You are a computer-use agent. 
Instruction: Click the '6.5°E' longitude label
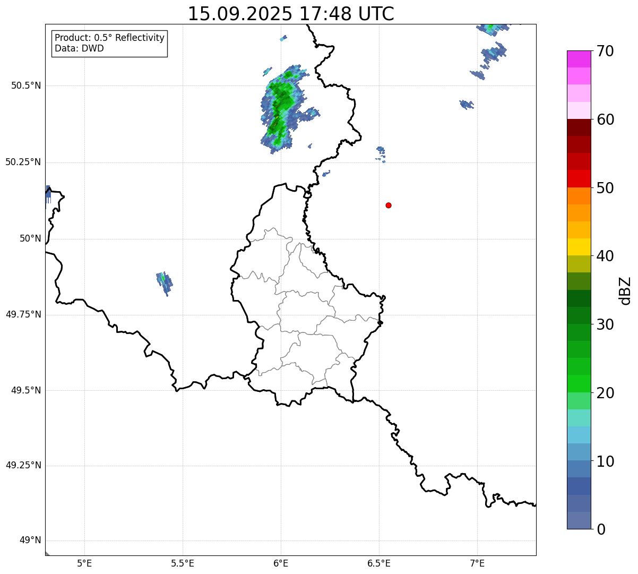click(x=379, y=563)
